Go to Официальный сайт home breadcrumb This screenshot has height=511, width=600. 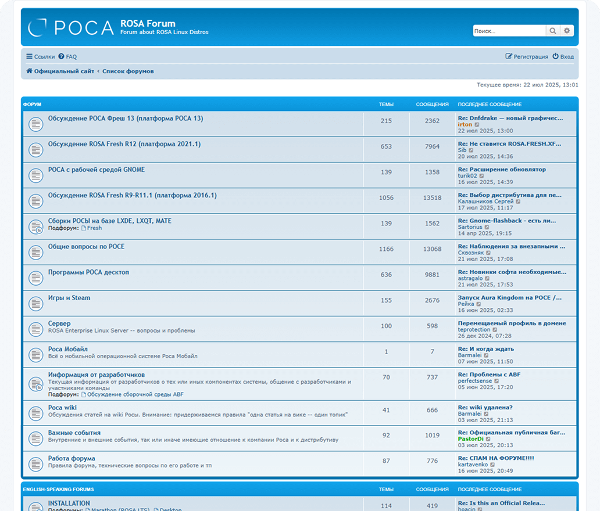coord(60,71)
